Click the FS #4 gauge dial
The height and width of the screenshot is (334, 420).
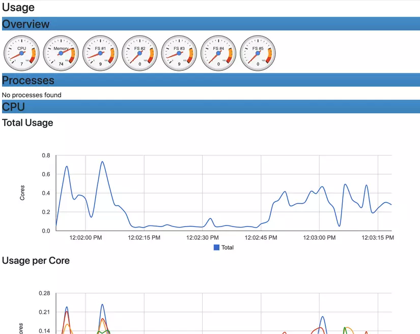click(x=218, y=52)
